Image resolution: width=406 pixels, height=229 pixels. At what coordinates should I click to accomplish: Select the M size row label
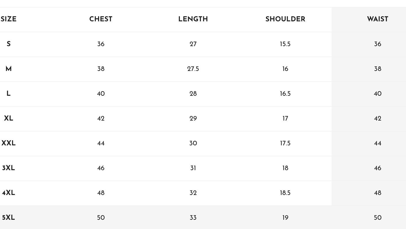(9, 69)
